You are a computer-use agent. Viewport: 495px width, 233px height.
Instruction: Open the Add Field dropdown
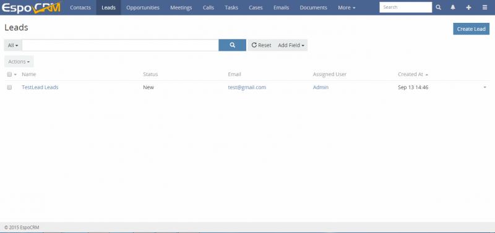pyautogui.click(x=291, y=45)
